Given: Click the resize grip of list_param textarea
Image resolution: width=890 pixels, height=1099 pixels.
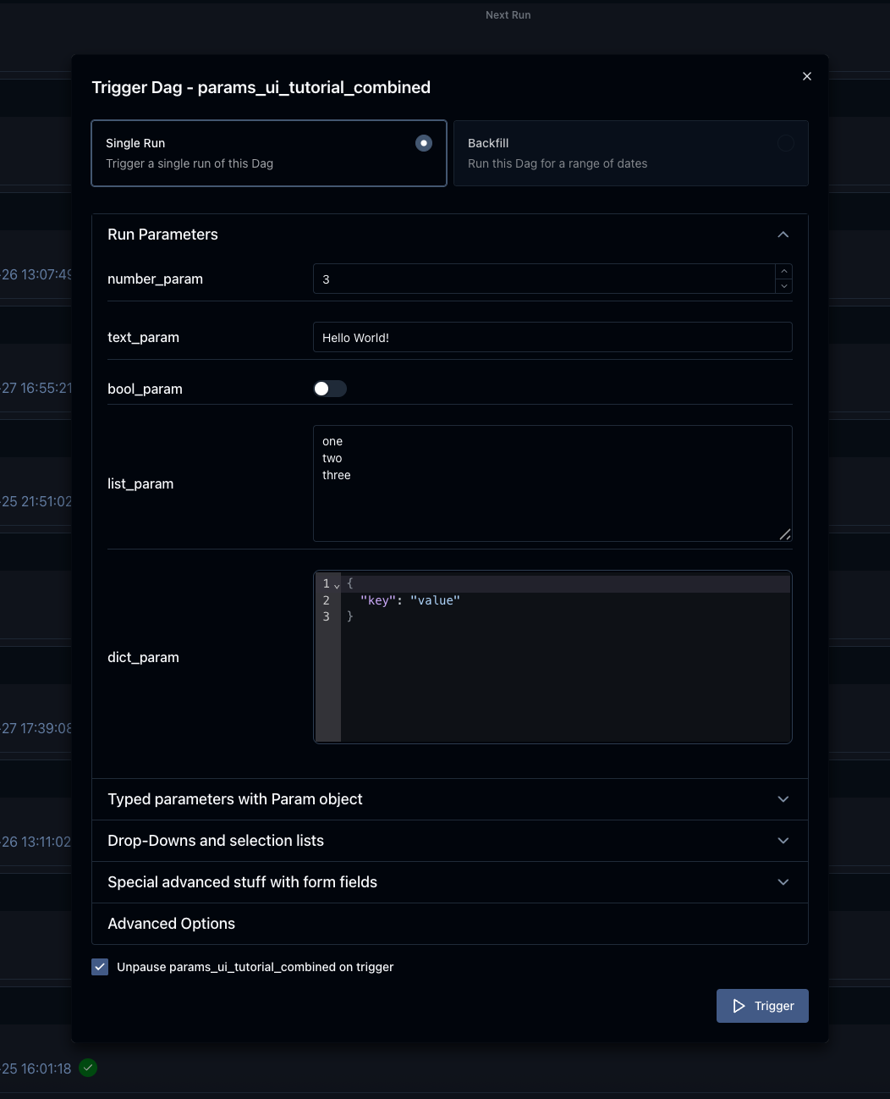Looking at the screenshot, I should tap(785, 534).
